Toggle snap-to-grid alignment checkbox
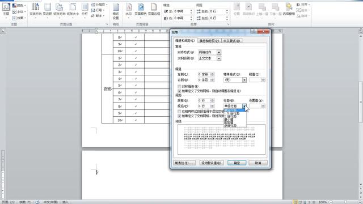Viewport: 363px width, 204px height. [179, 116]
